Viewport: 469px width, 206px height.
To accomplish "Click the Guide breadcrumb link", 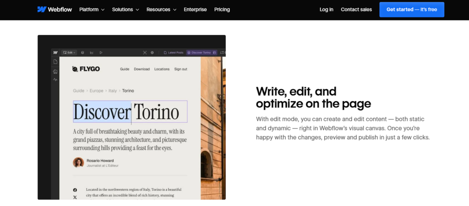I will pyautogui.click(x=79, y=90).
